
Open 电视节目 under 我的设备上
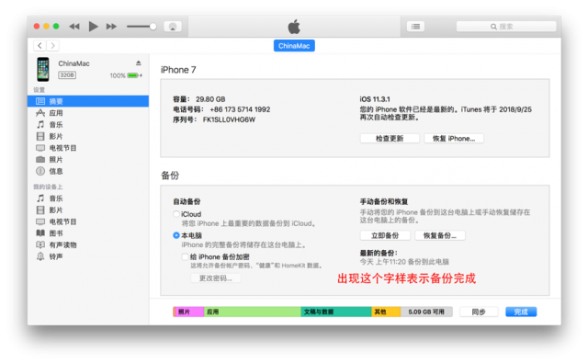pyautogui.click(x=88, y=221)
